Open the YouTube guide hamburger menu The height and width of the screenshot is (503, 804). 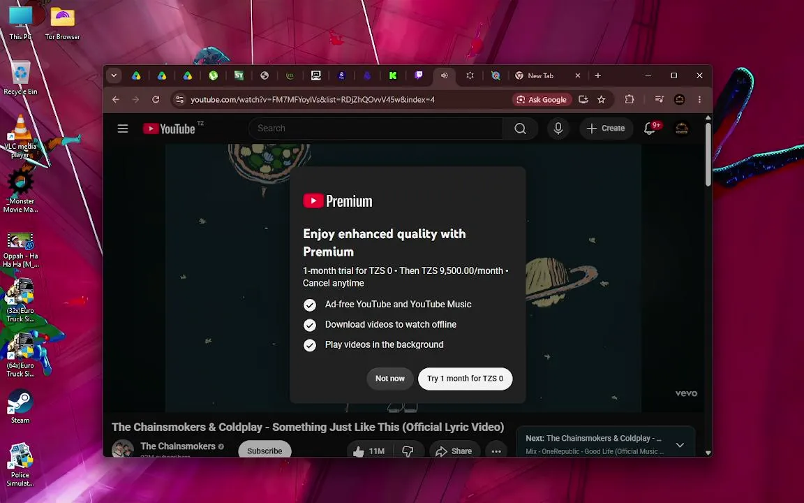123,129
